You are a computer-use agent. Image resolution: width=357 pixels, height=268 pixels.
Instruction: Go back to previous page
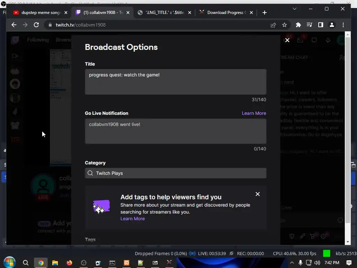pyautogui.click(x=14, y=25)
